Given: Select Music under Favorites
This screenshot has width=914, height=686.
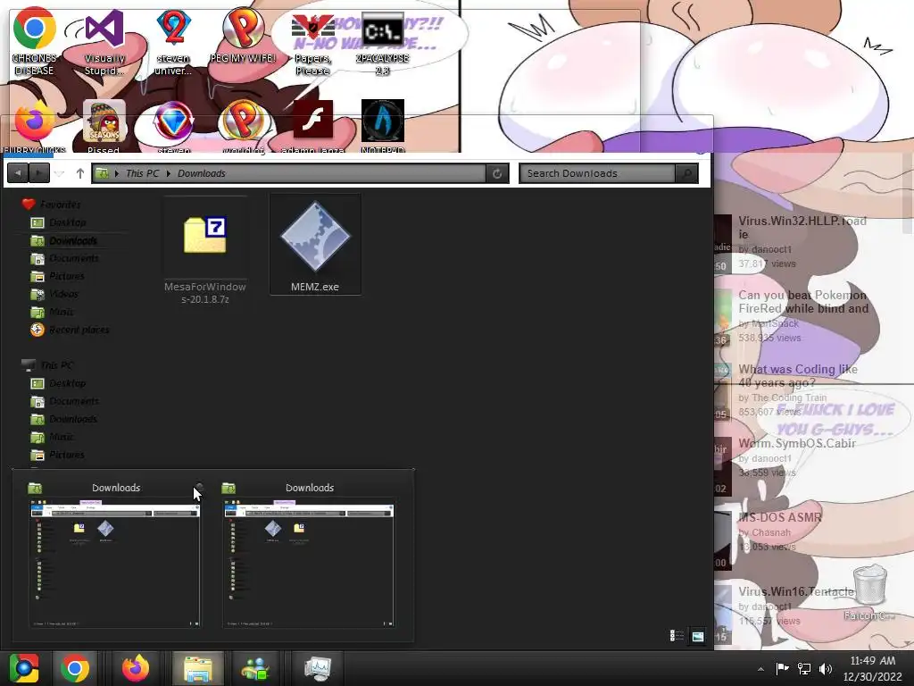Looking at the screenshot, I should pyautogui.click(x=53, y=312).
